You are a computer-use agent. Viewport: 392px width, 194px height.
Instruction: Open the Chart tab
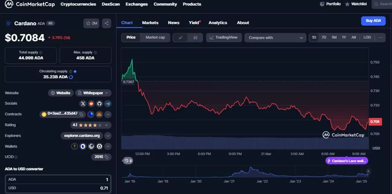tap(127, 23)
